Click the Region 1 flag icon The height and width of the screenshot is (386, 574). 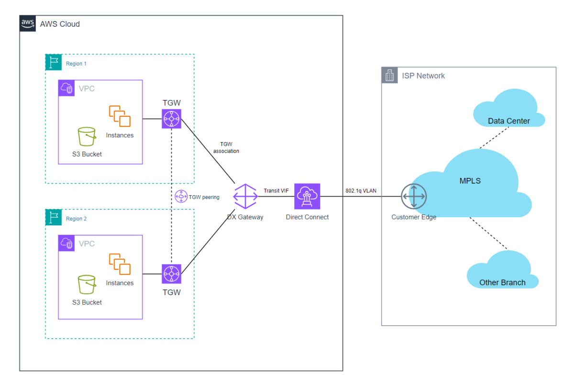53,62
